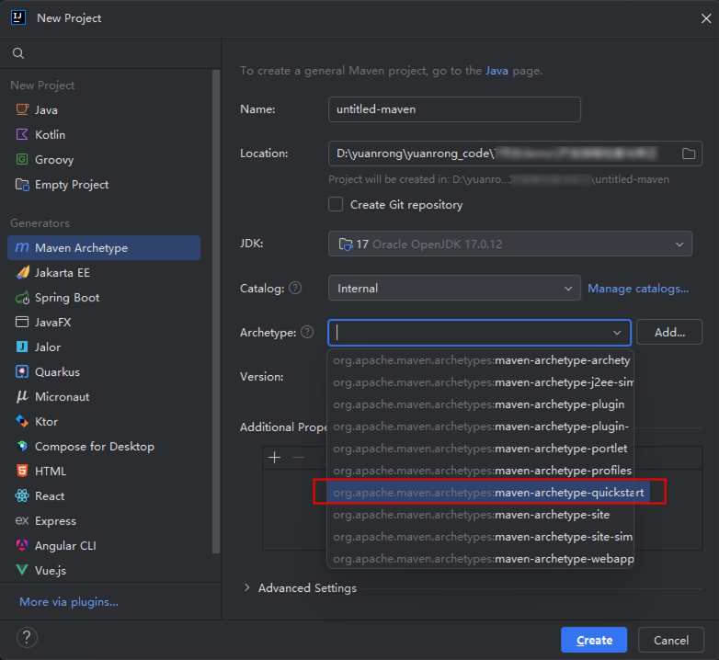Select the Micronaut generator icon
This screenshot has width=719, height=660.
click(22, 397)
